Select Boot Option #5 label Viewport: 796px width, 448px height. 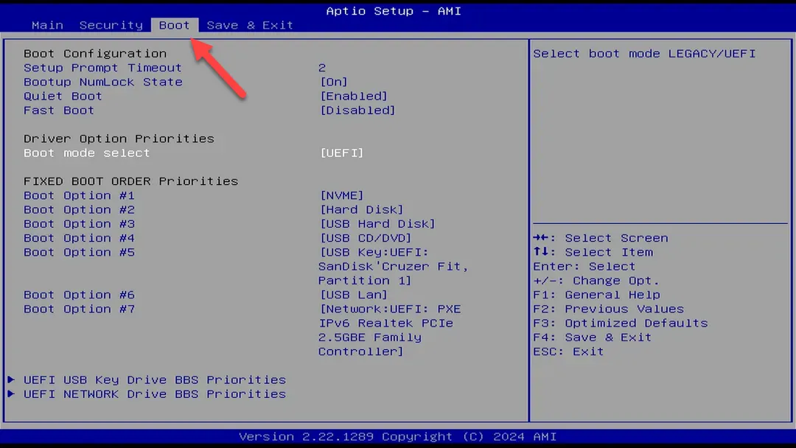[x=79, y=252]
